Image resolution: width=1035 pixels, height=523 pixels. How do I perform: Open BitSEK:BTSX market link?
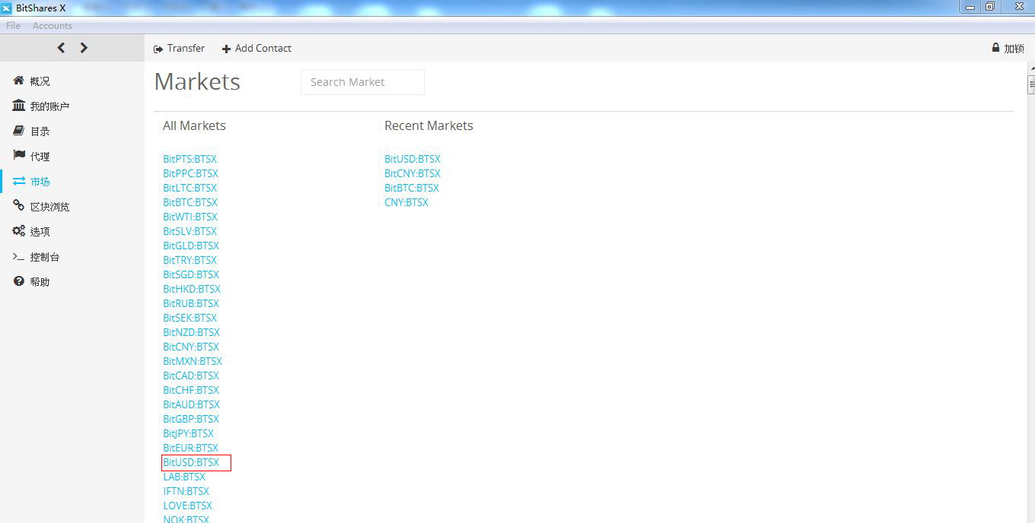(x=189, y=318)
